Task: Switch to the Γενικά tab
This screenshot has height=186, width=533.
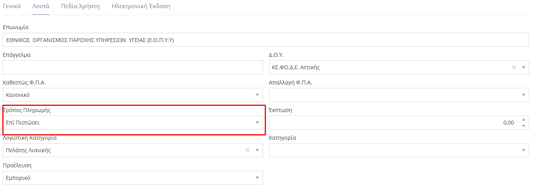Action: click(12, 7)
